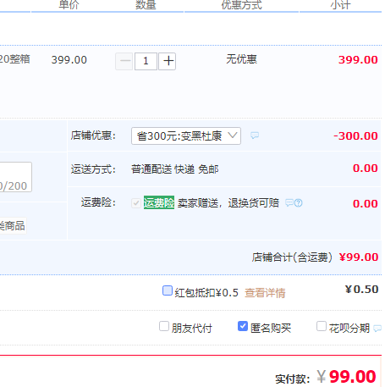This screenshot has height=387, width=385.
Task: Enable the 花呗分期 checkbox
Action: [x=322, y=326]
